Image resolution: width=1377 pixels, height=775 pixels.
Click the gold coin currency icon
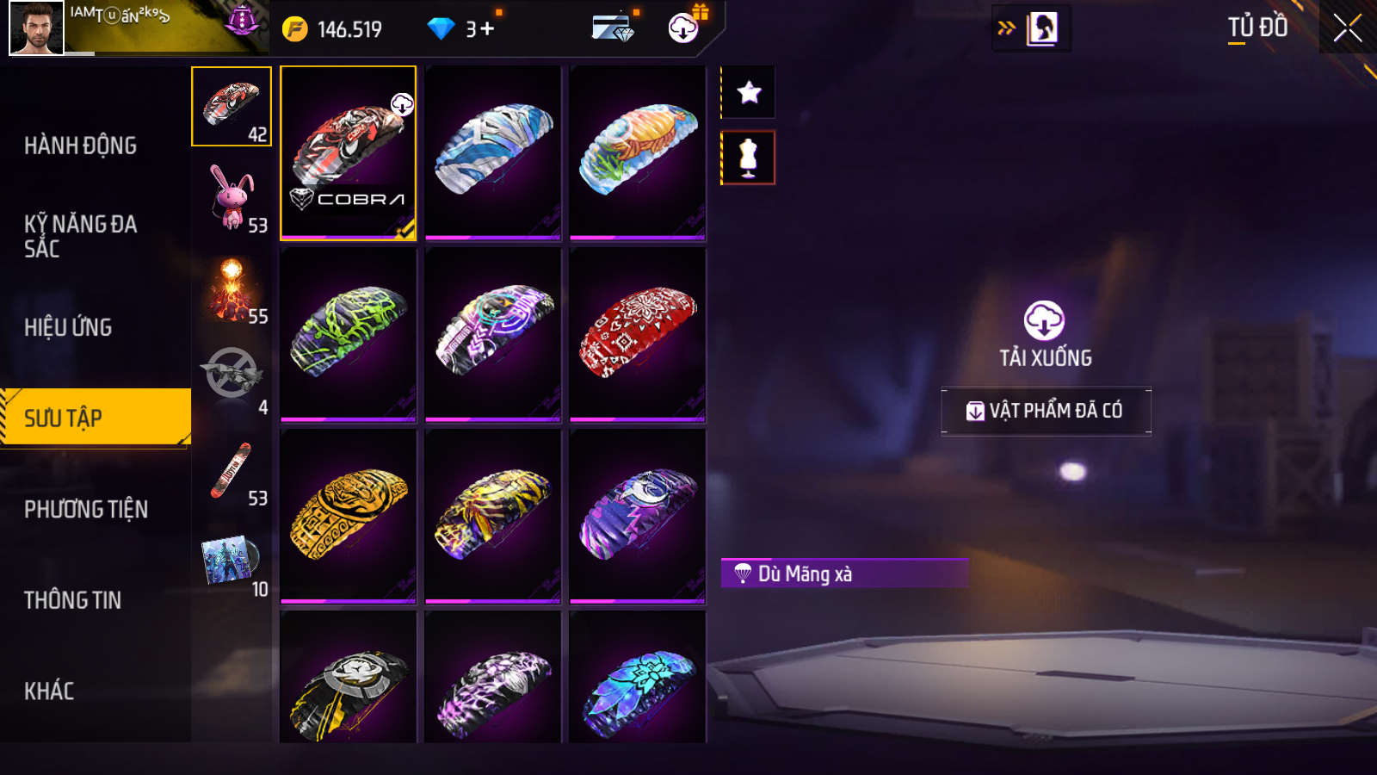coord(295,29)
